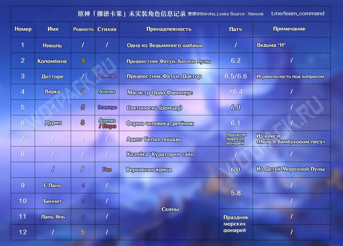Screen dimensions: 343x246
Task: Select the 'Принадлежность' column header
Action: (169, 29)
